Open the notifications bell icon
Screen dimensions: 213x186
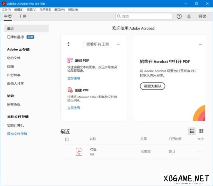(x=189, y=16)
